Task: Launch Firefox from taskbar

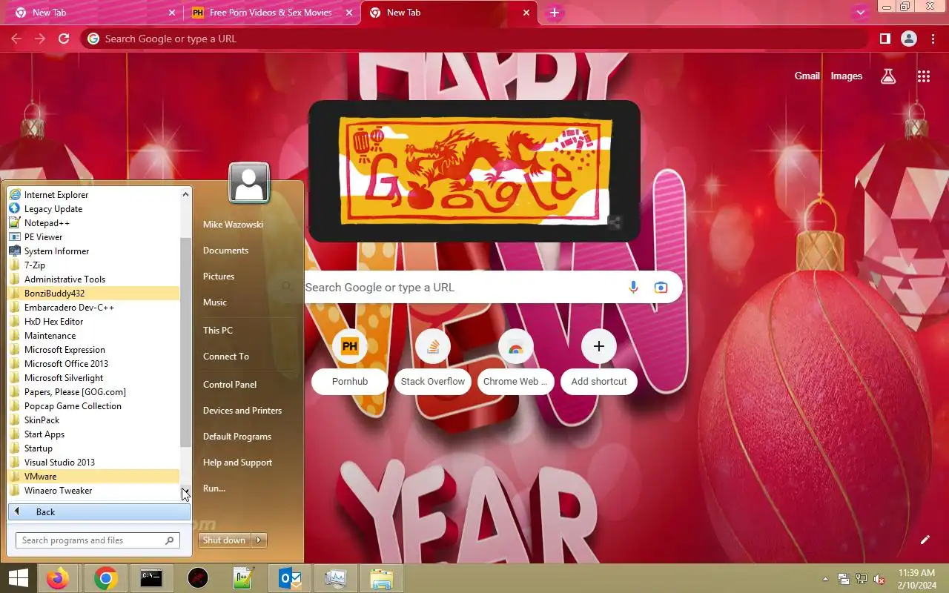Action: click(58, 578)
